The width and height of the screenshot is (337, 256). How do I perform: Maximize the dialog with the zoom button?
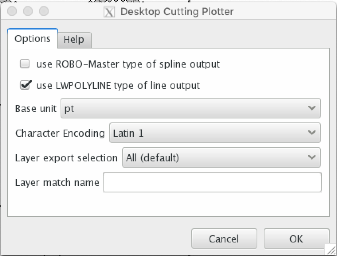[43, 11]
